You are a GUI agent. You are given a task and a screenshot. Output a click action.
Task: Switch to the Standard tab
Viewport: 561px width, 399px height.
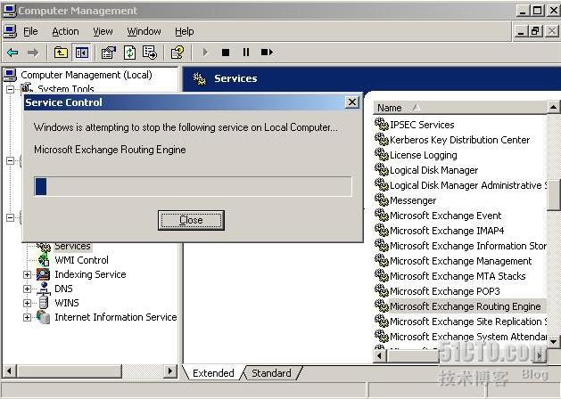pyautogui.click(x=271, y=373)
